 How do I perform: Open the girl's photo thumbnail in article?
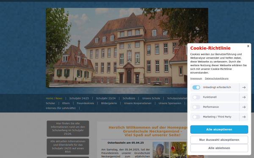coord(161,150)
